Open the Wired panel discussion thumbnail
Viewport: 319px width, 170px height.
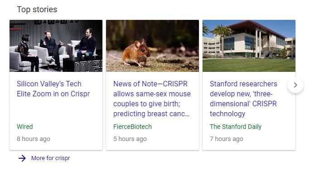pyautogui.click(x=56, y=46)
